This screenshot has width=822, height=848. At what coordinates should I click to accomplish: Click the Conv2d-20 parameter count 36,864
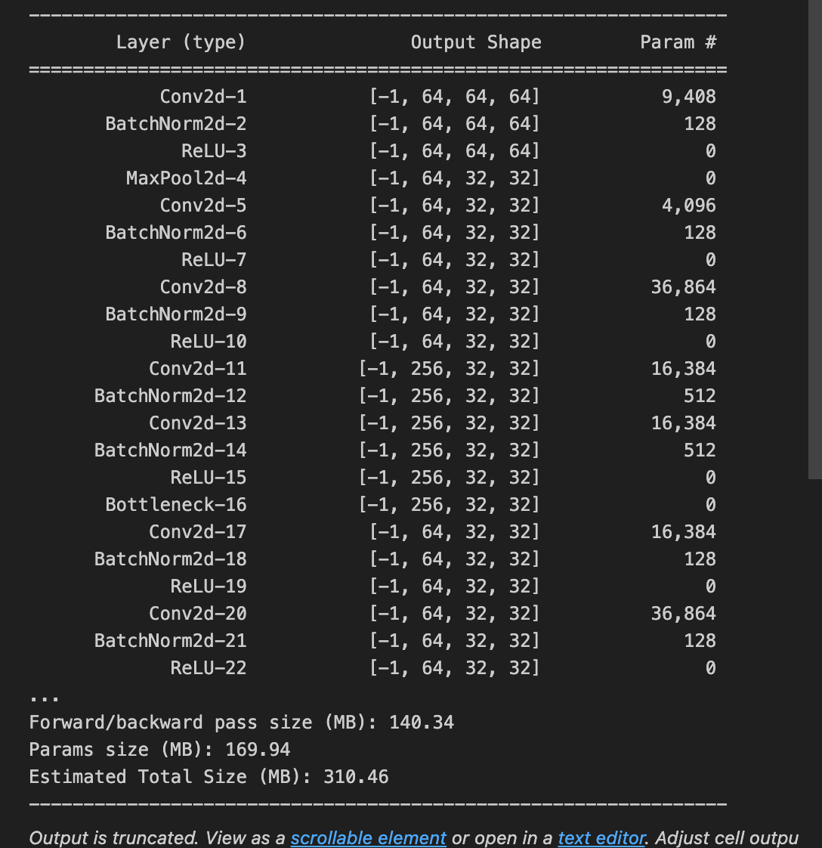684,613
